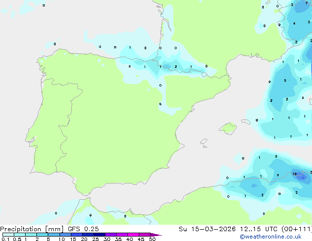The image size is (312, 241).
Task: Click the 45–50 mm legend color swatch
Action: tap(145, 235)
